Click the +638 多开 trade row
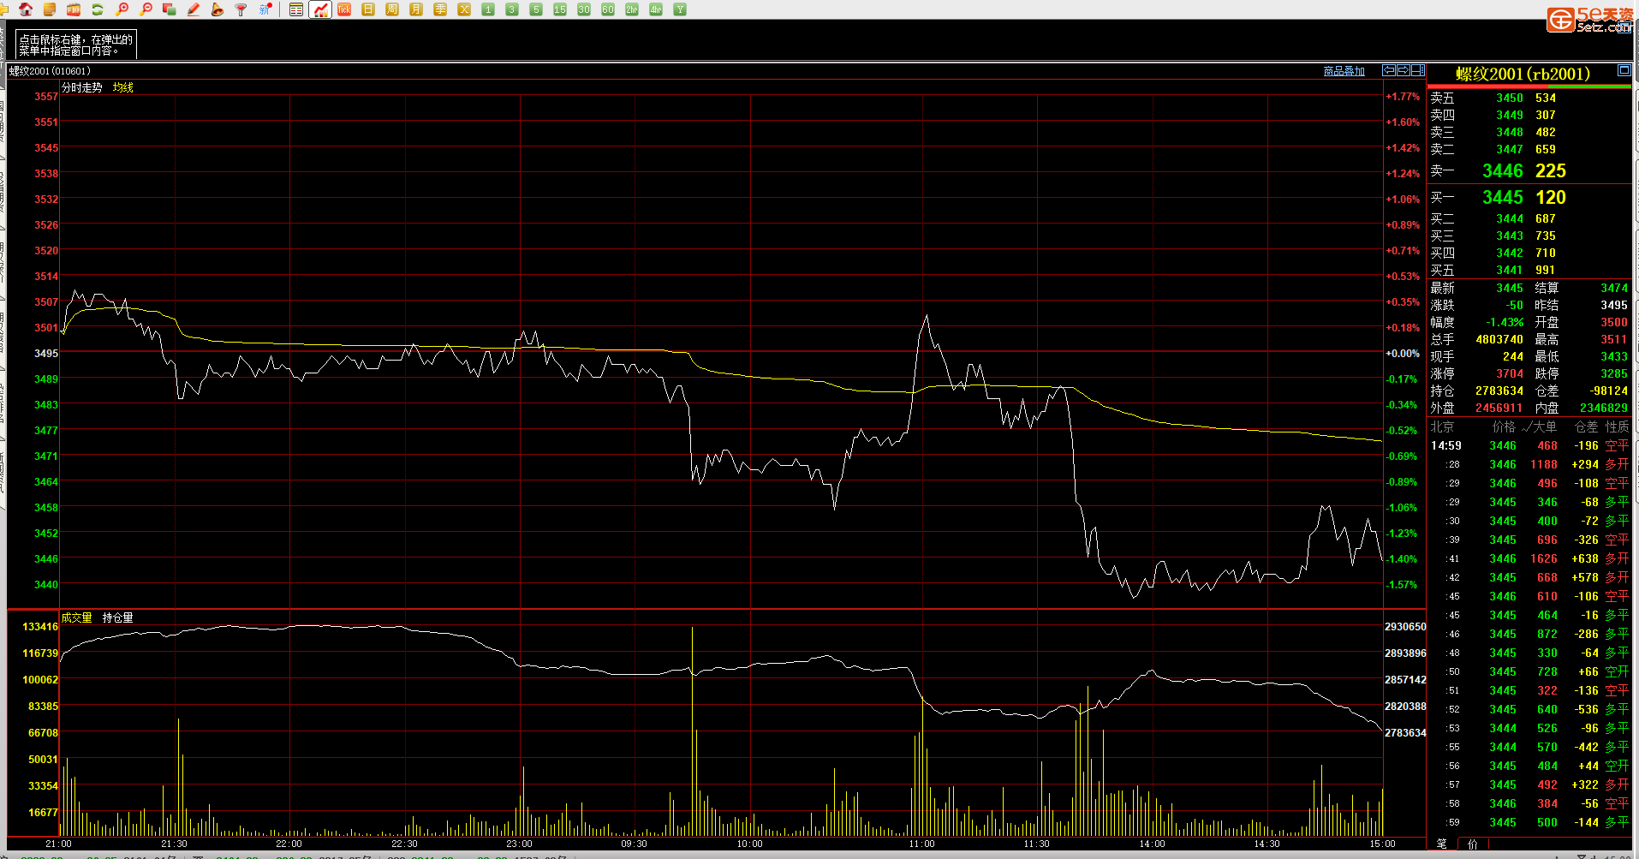Screen dimensions: 1639x859 coord(1529,559)
